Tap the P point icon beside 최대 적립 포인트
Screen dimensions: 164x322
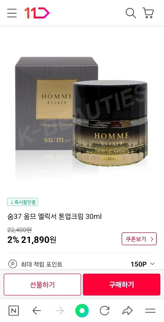tap(13, 264)
